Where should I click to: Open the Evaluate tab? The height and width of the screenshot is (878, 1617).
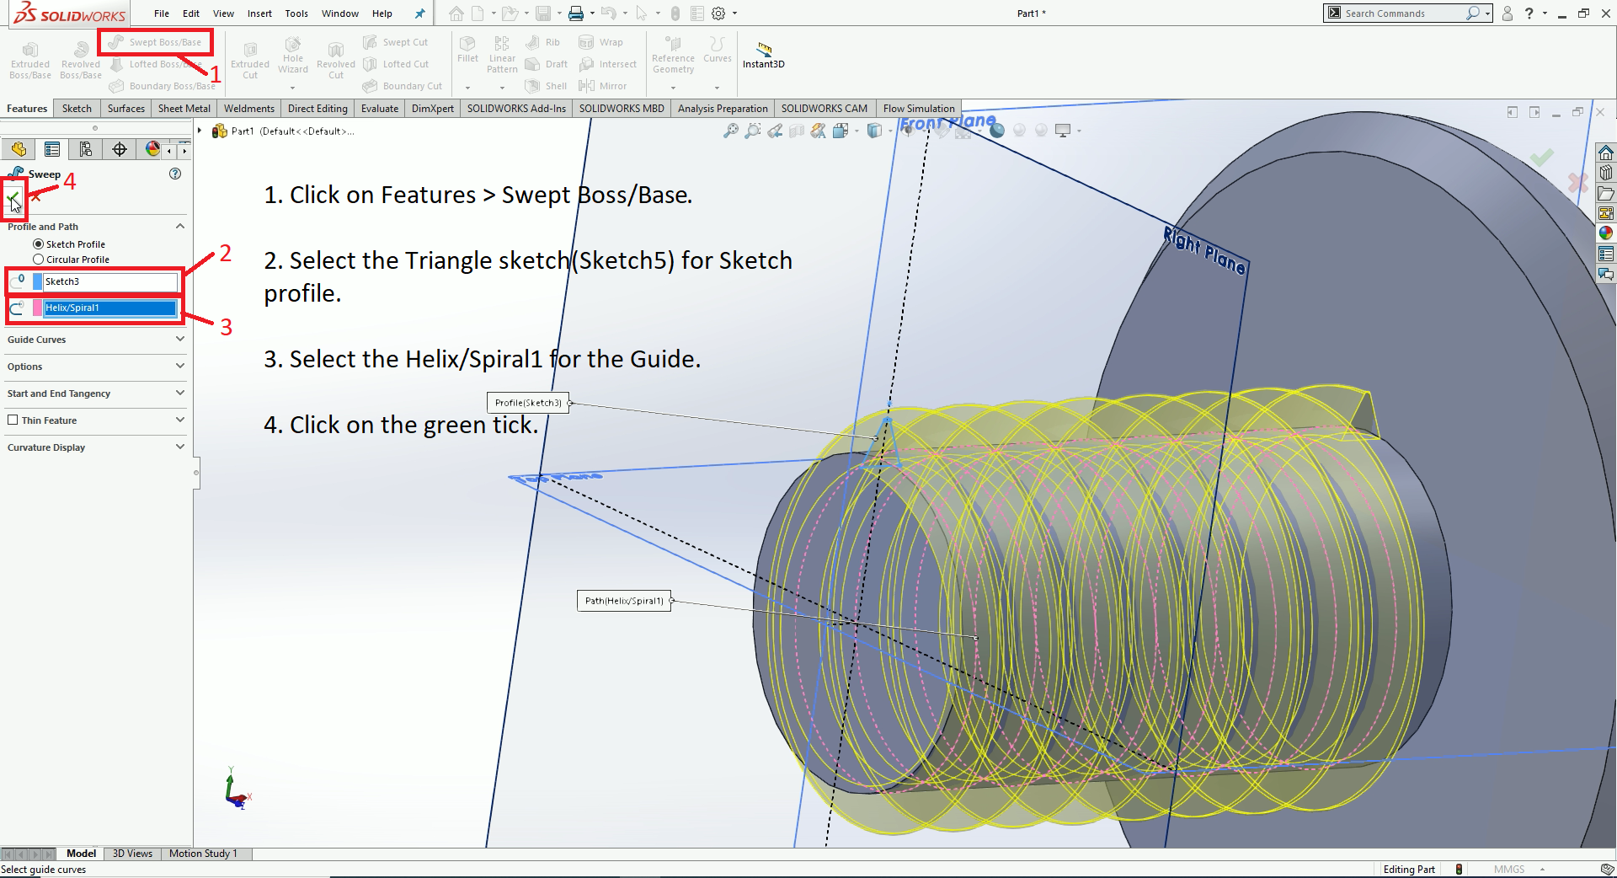coord(380,109)
